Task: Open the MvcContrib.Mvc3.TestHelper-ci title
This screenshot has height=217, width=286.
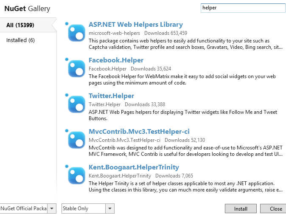Action: pos(139,131)
